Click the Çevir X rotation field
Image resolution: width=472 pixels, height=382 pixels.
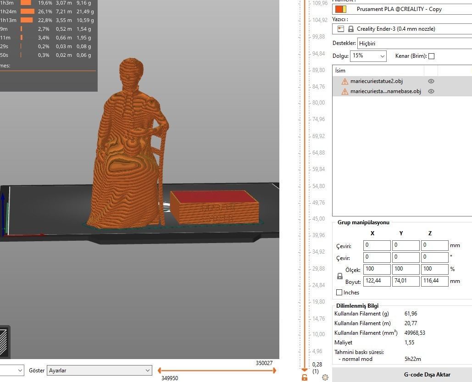377,257
